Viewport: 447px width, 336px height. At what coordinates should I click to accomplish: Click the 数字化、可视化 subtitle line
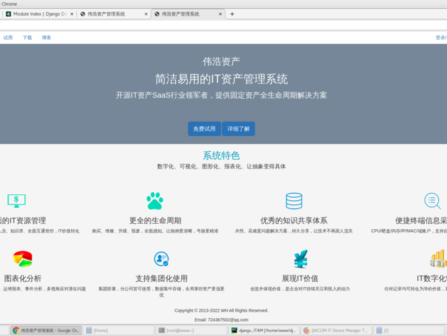(x=221, y=167)
